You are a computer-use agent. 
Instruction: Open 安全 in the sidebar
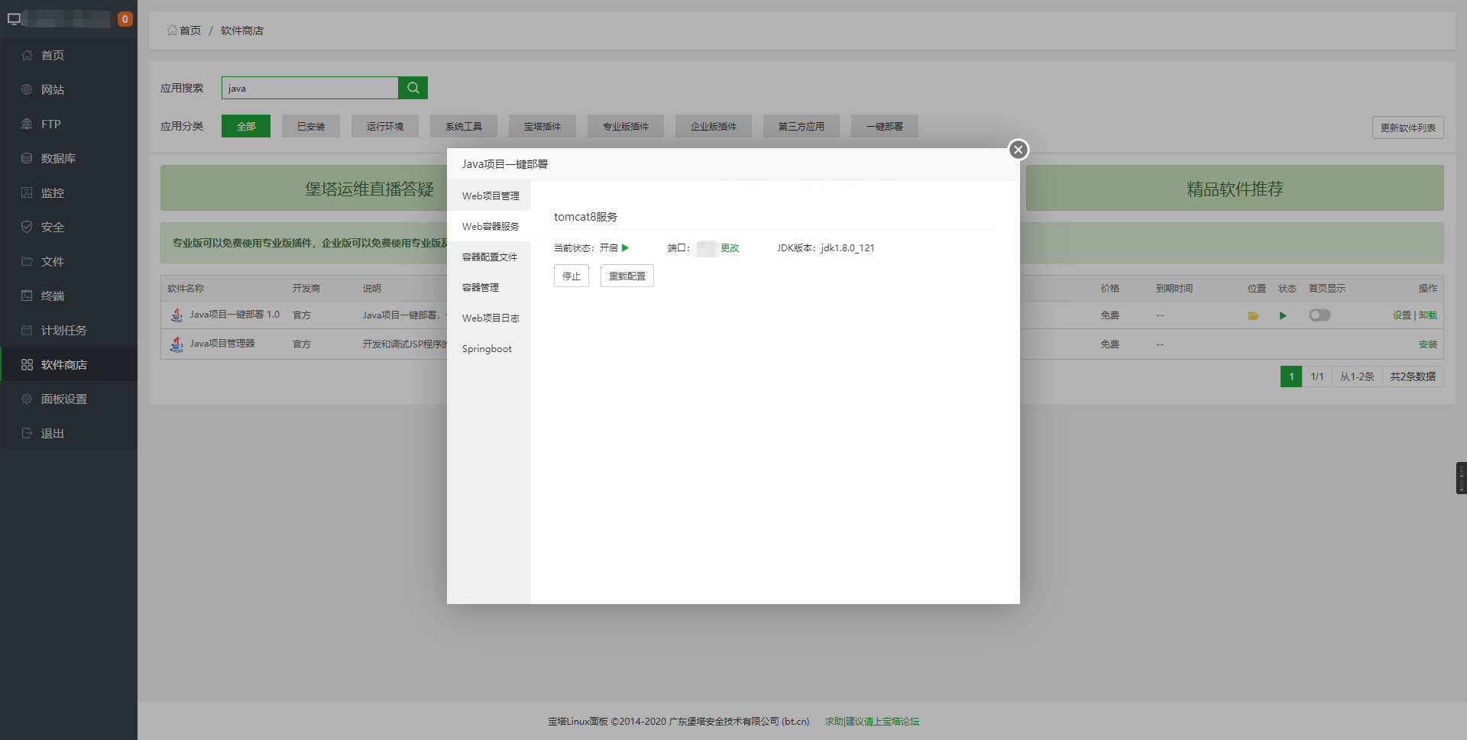click(x=69, y=227)
